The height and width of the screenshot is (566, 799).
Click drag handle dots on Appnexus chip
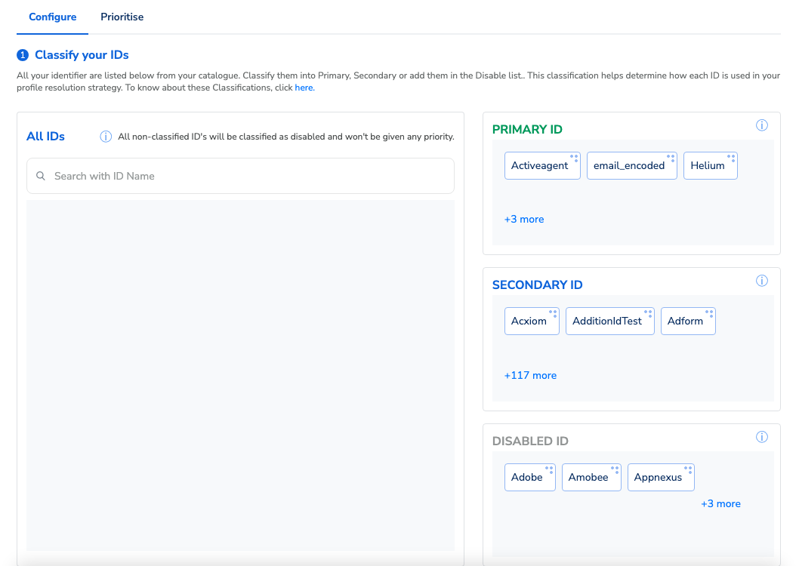click(x=689, y=469)
